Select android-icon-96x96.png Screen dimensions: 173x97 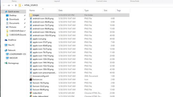(x=43, y=29)
